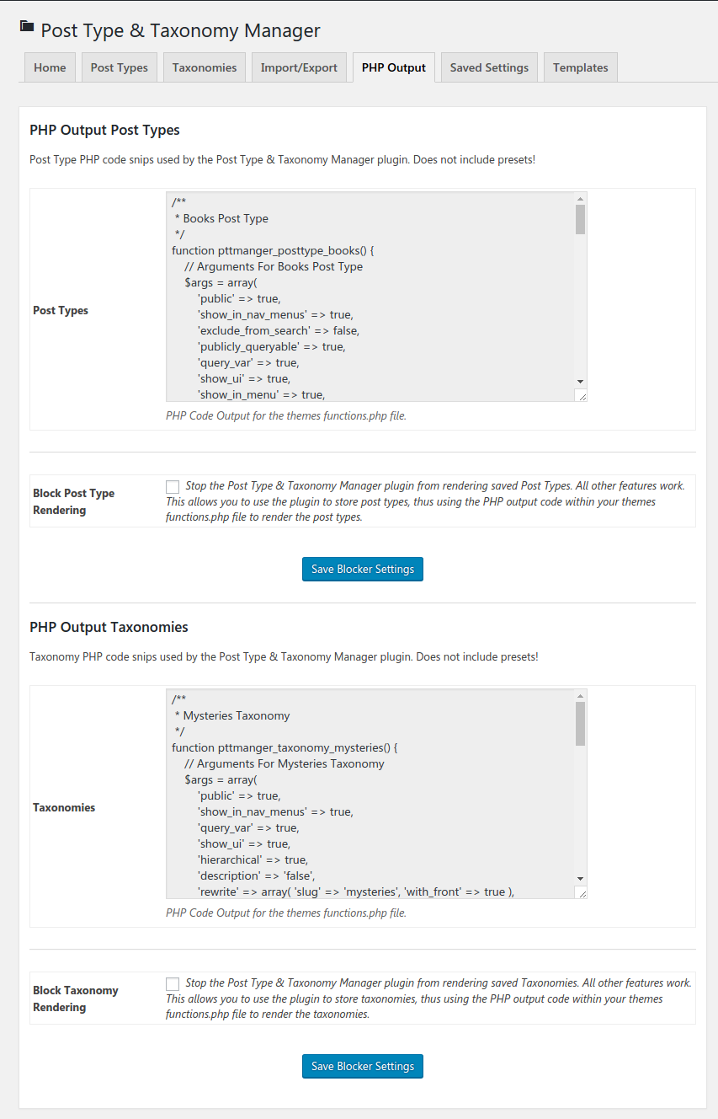Open the Templates tab
Image resolution: width=718 pixels, height=1119 pixels.
coord(581,67)
